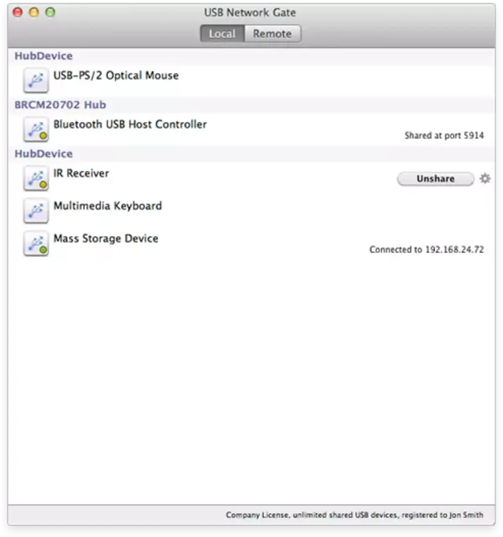Click the Connected to 192.168.24.72 text
Viewport: 503px width, 537px height.
tap(426, 249)
